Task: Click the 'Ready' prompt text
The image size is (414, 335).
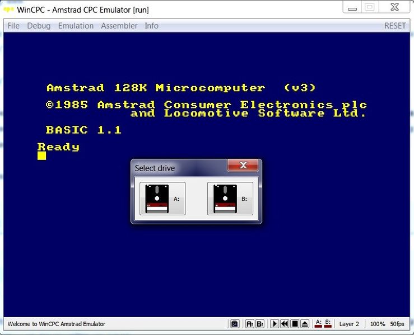Action: tap(58, 147)
